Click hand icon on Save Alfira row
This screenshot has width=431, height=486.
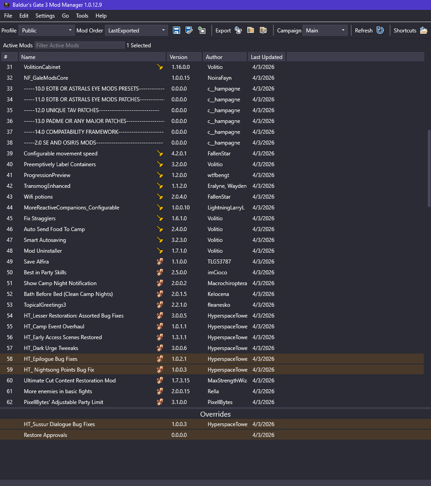click(x=160, y=262)
